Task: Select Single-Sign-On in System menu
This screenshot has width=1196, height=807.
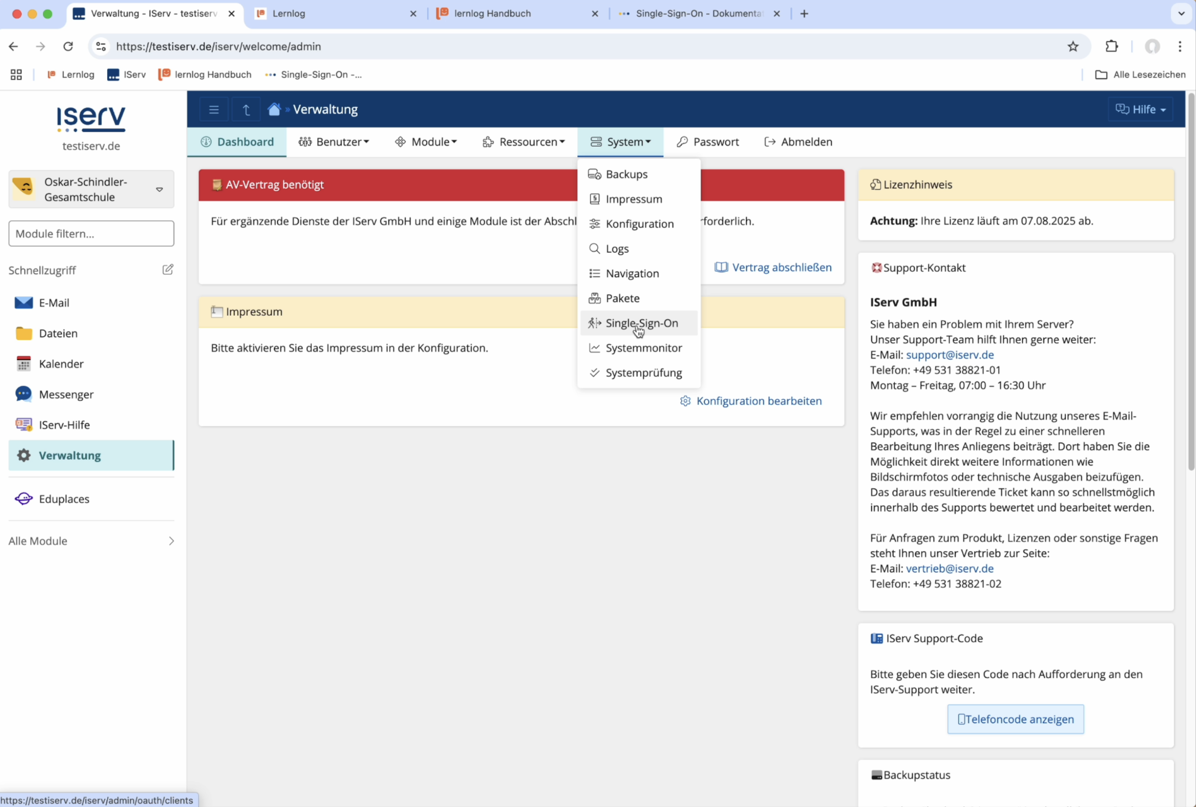Action: pos(641,323)
